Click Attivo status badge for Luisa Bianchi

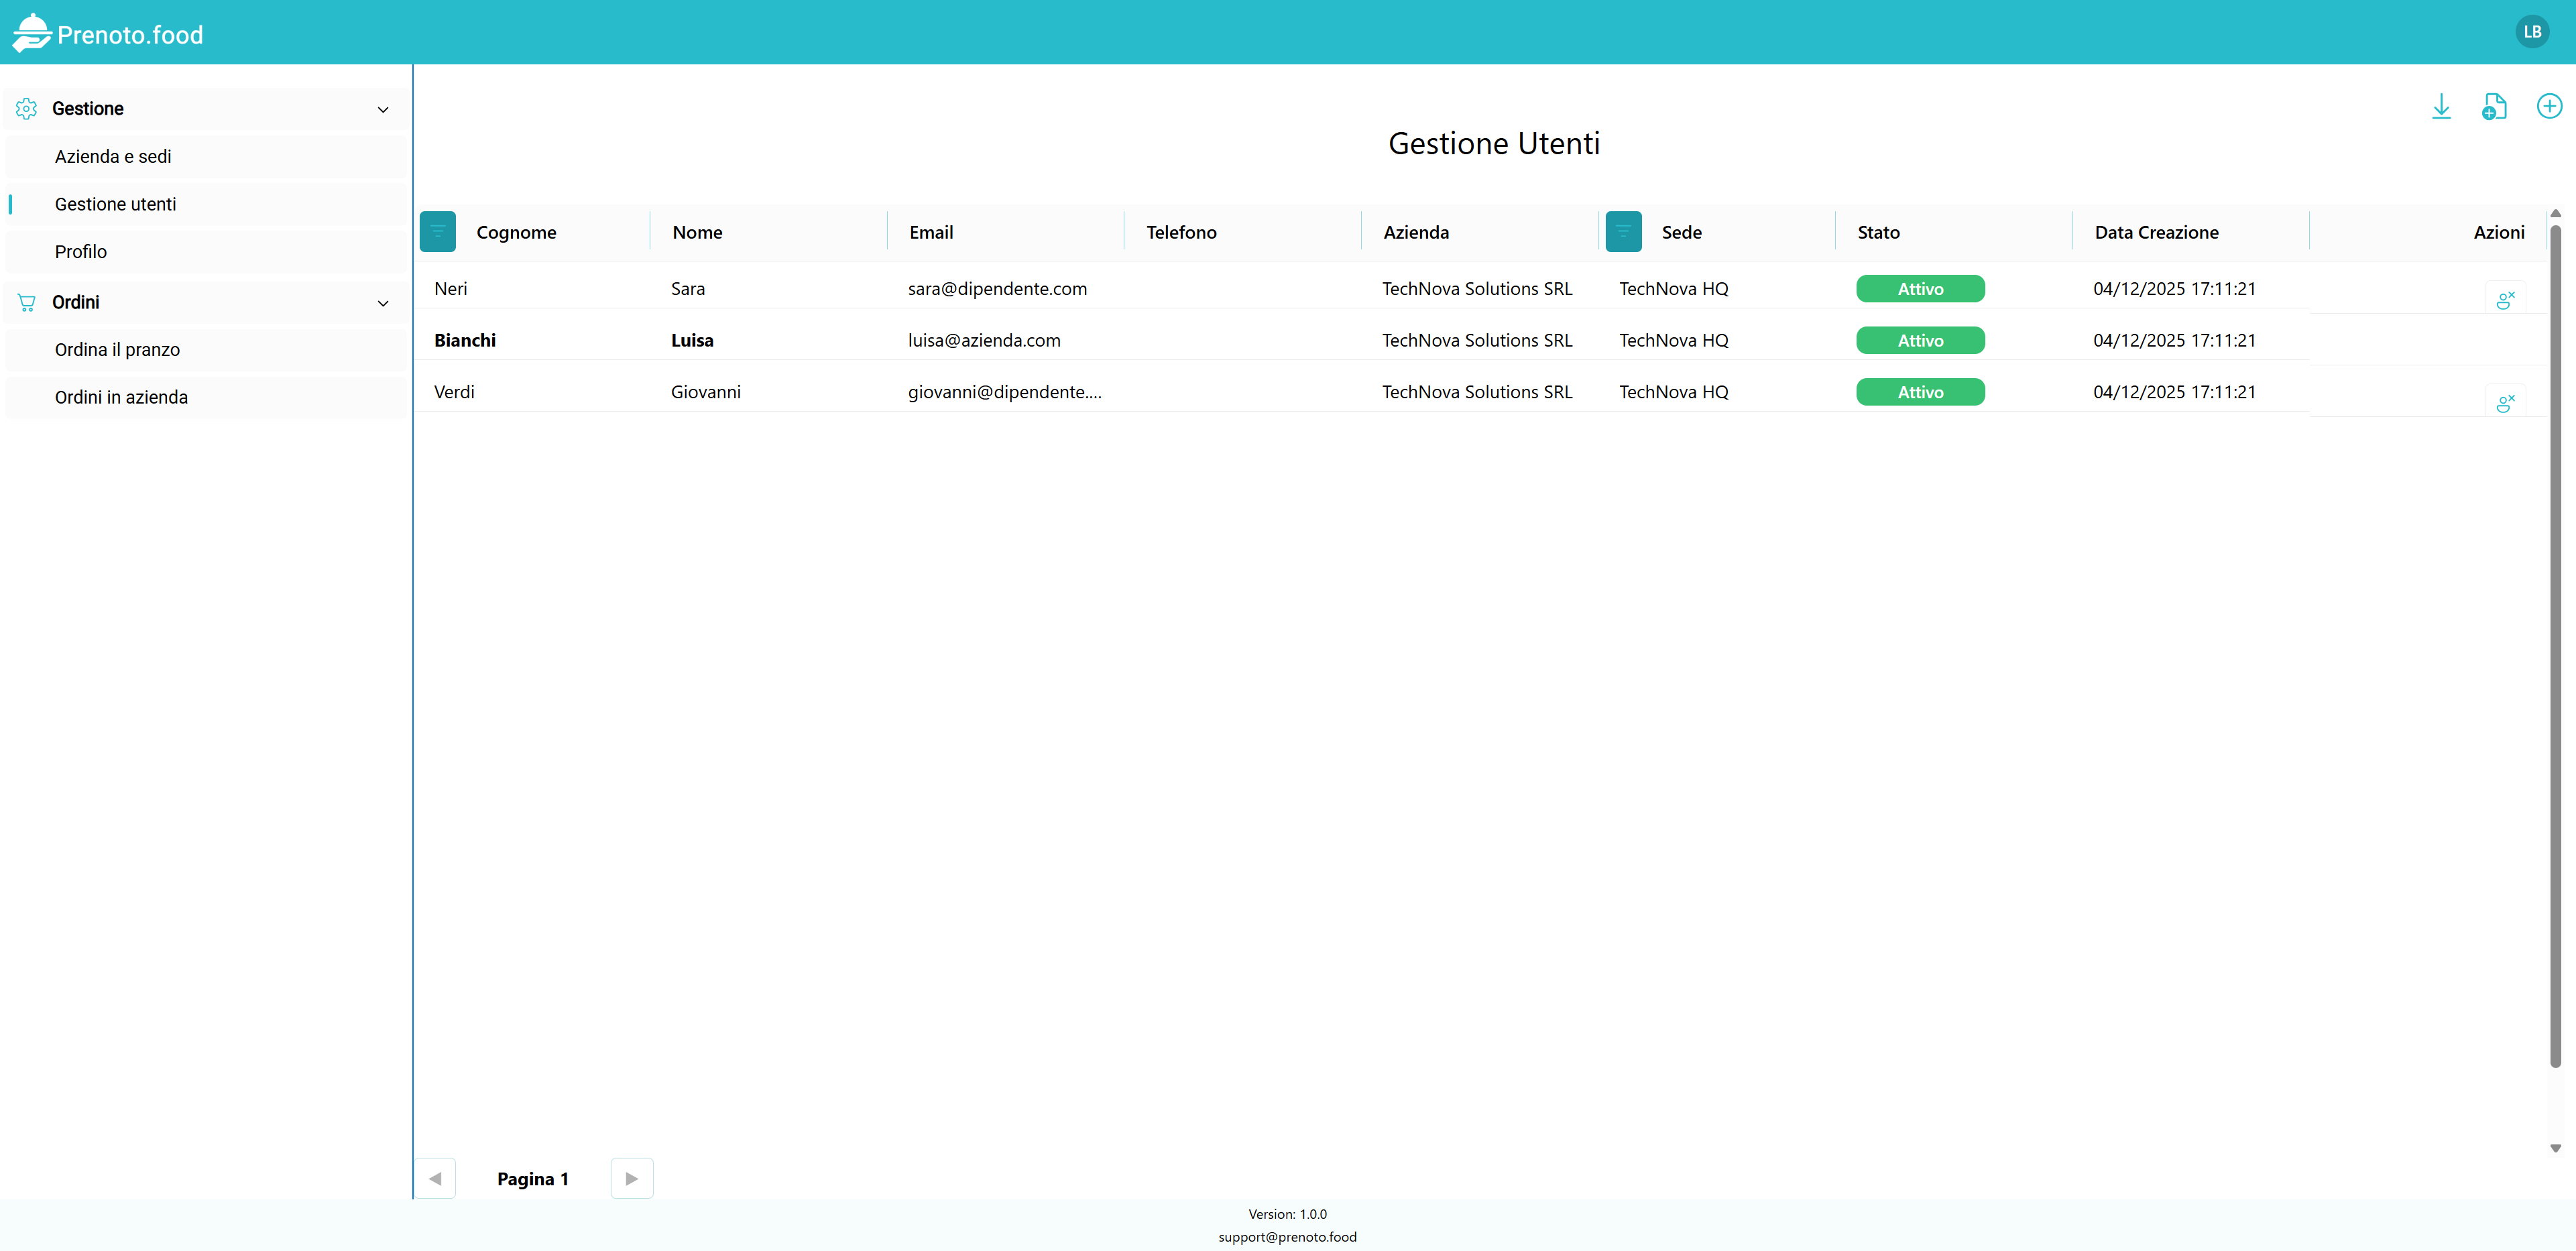tap(1920, 341)
